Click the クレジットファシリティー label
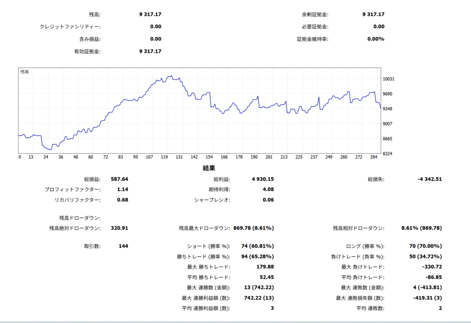 70,27
